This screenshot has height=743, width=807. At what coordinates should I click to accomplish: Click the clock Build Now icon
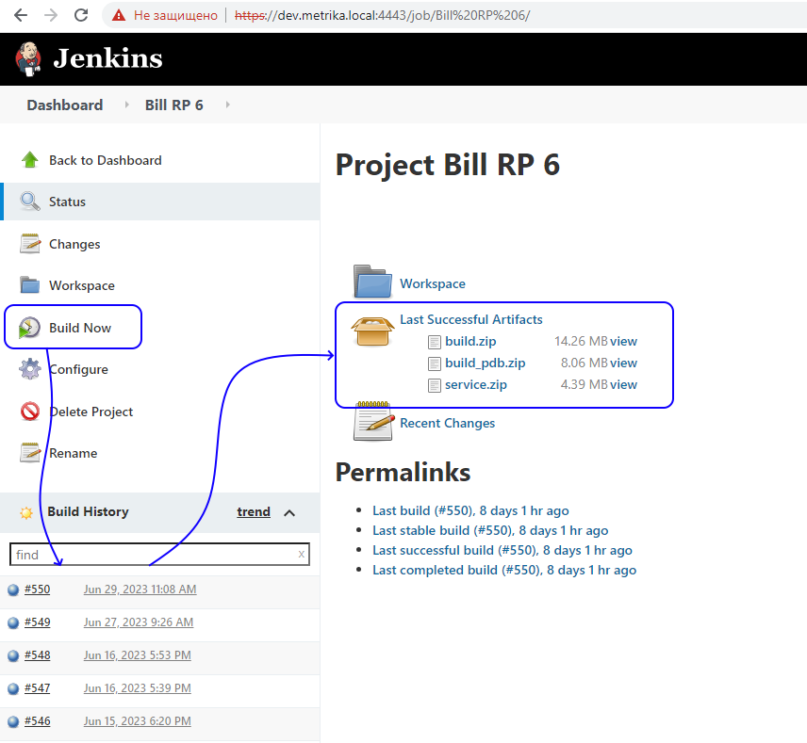coord(29,328)
